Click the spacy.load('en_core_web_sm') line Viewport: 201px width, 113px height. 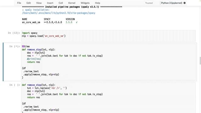tap(44, 36)
